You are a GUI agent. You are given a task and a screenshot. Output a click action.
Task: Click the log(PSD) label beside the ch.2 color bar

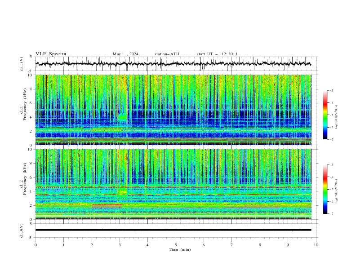pyautogui.click(x=336, y=191)
